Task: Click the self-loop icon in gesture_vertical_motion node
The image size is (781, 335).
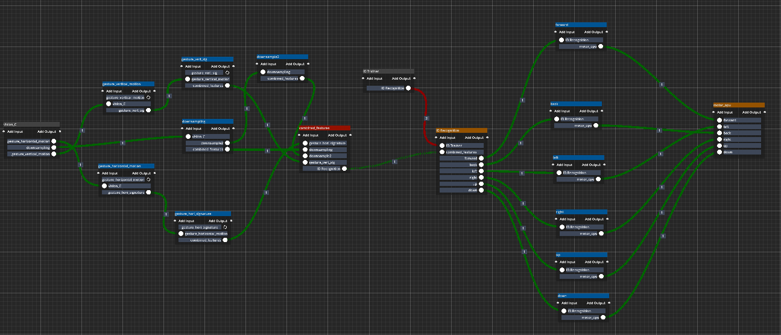Action: point(148,97)
